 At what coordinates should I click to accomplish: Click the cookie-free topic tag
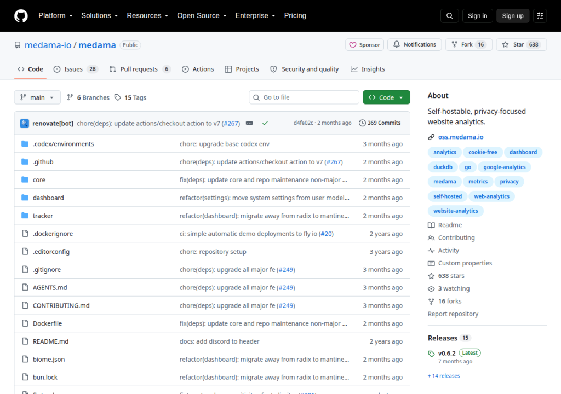click(x=483, y=152)
